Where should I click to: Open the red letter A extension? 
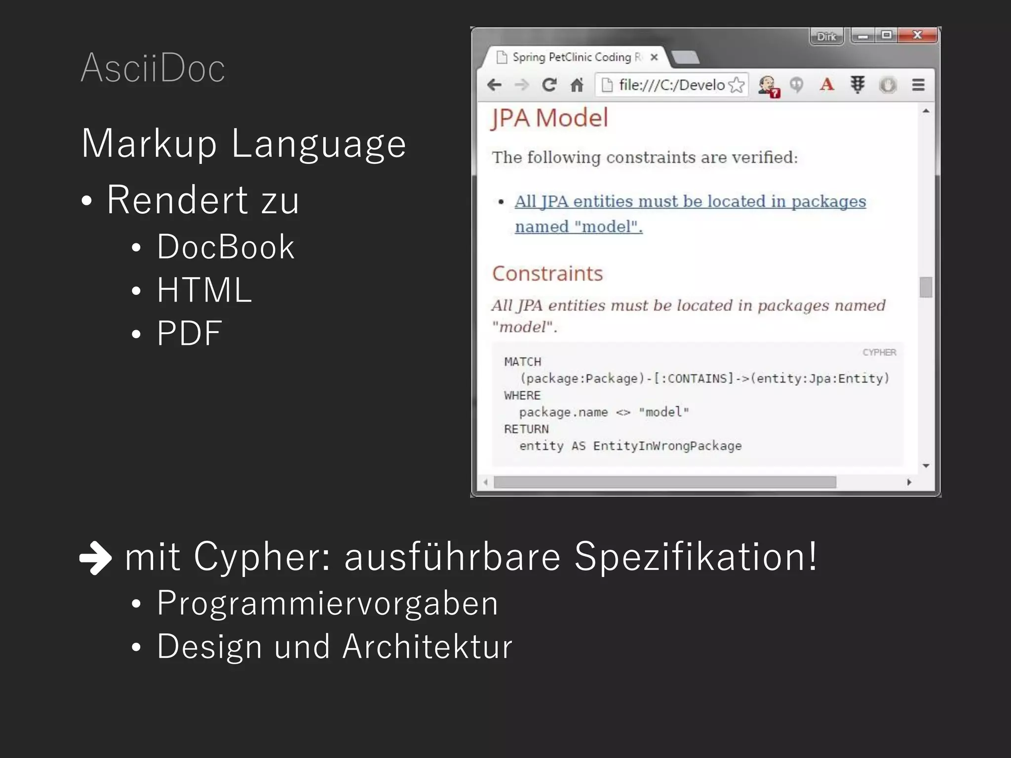click(827, 84)
